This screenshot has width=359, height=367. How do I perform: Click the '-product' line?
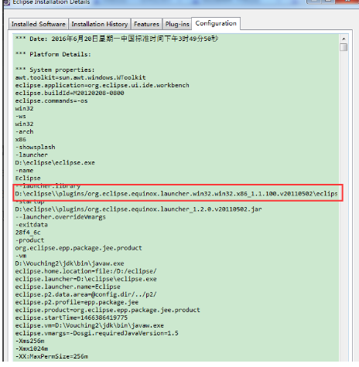coord(29,240)
